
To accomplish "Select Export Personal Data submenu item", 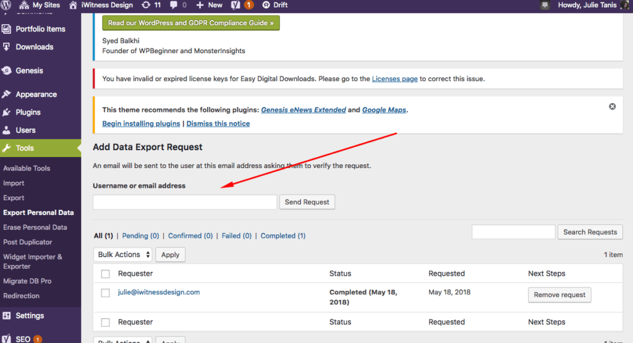I will point(38,213).
